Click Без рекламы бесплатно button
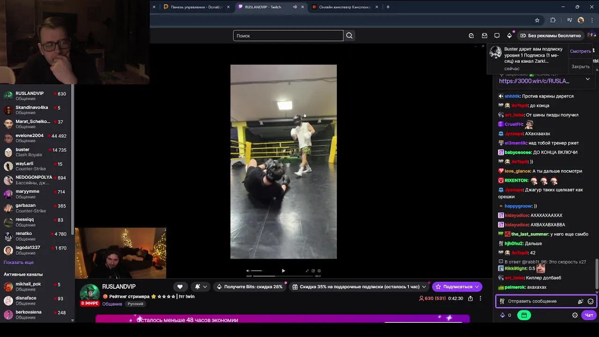Viewport: 599px width, 337px height. click(551, 36)
